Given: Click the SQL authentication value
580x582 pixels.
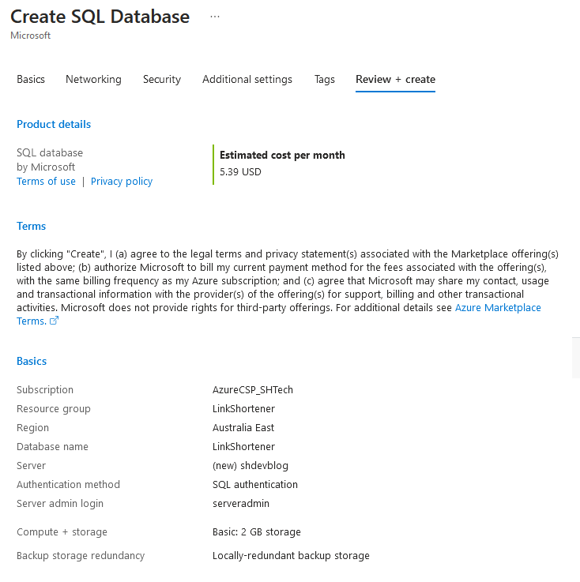Looking at the screenshot, I should click(255, 484).
